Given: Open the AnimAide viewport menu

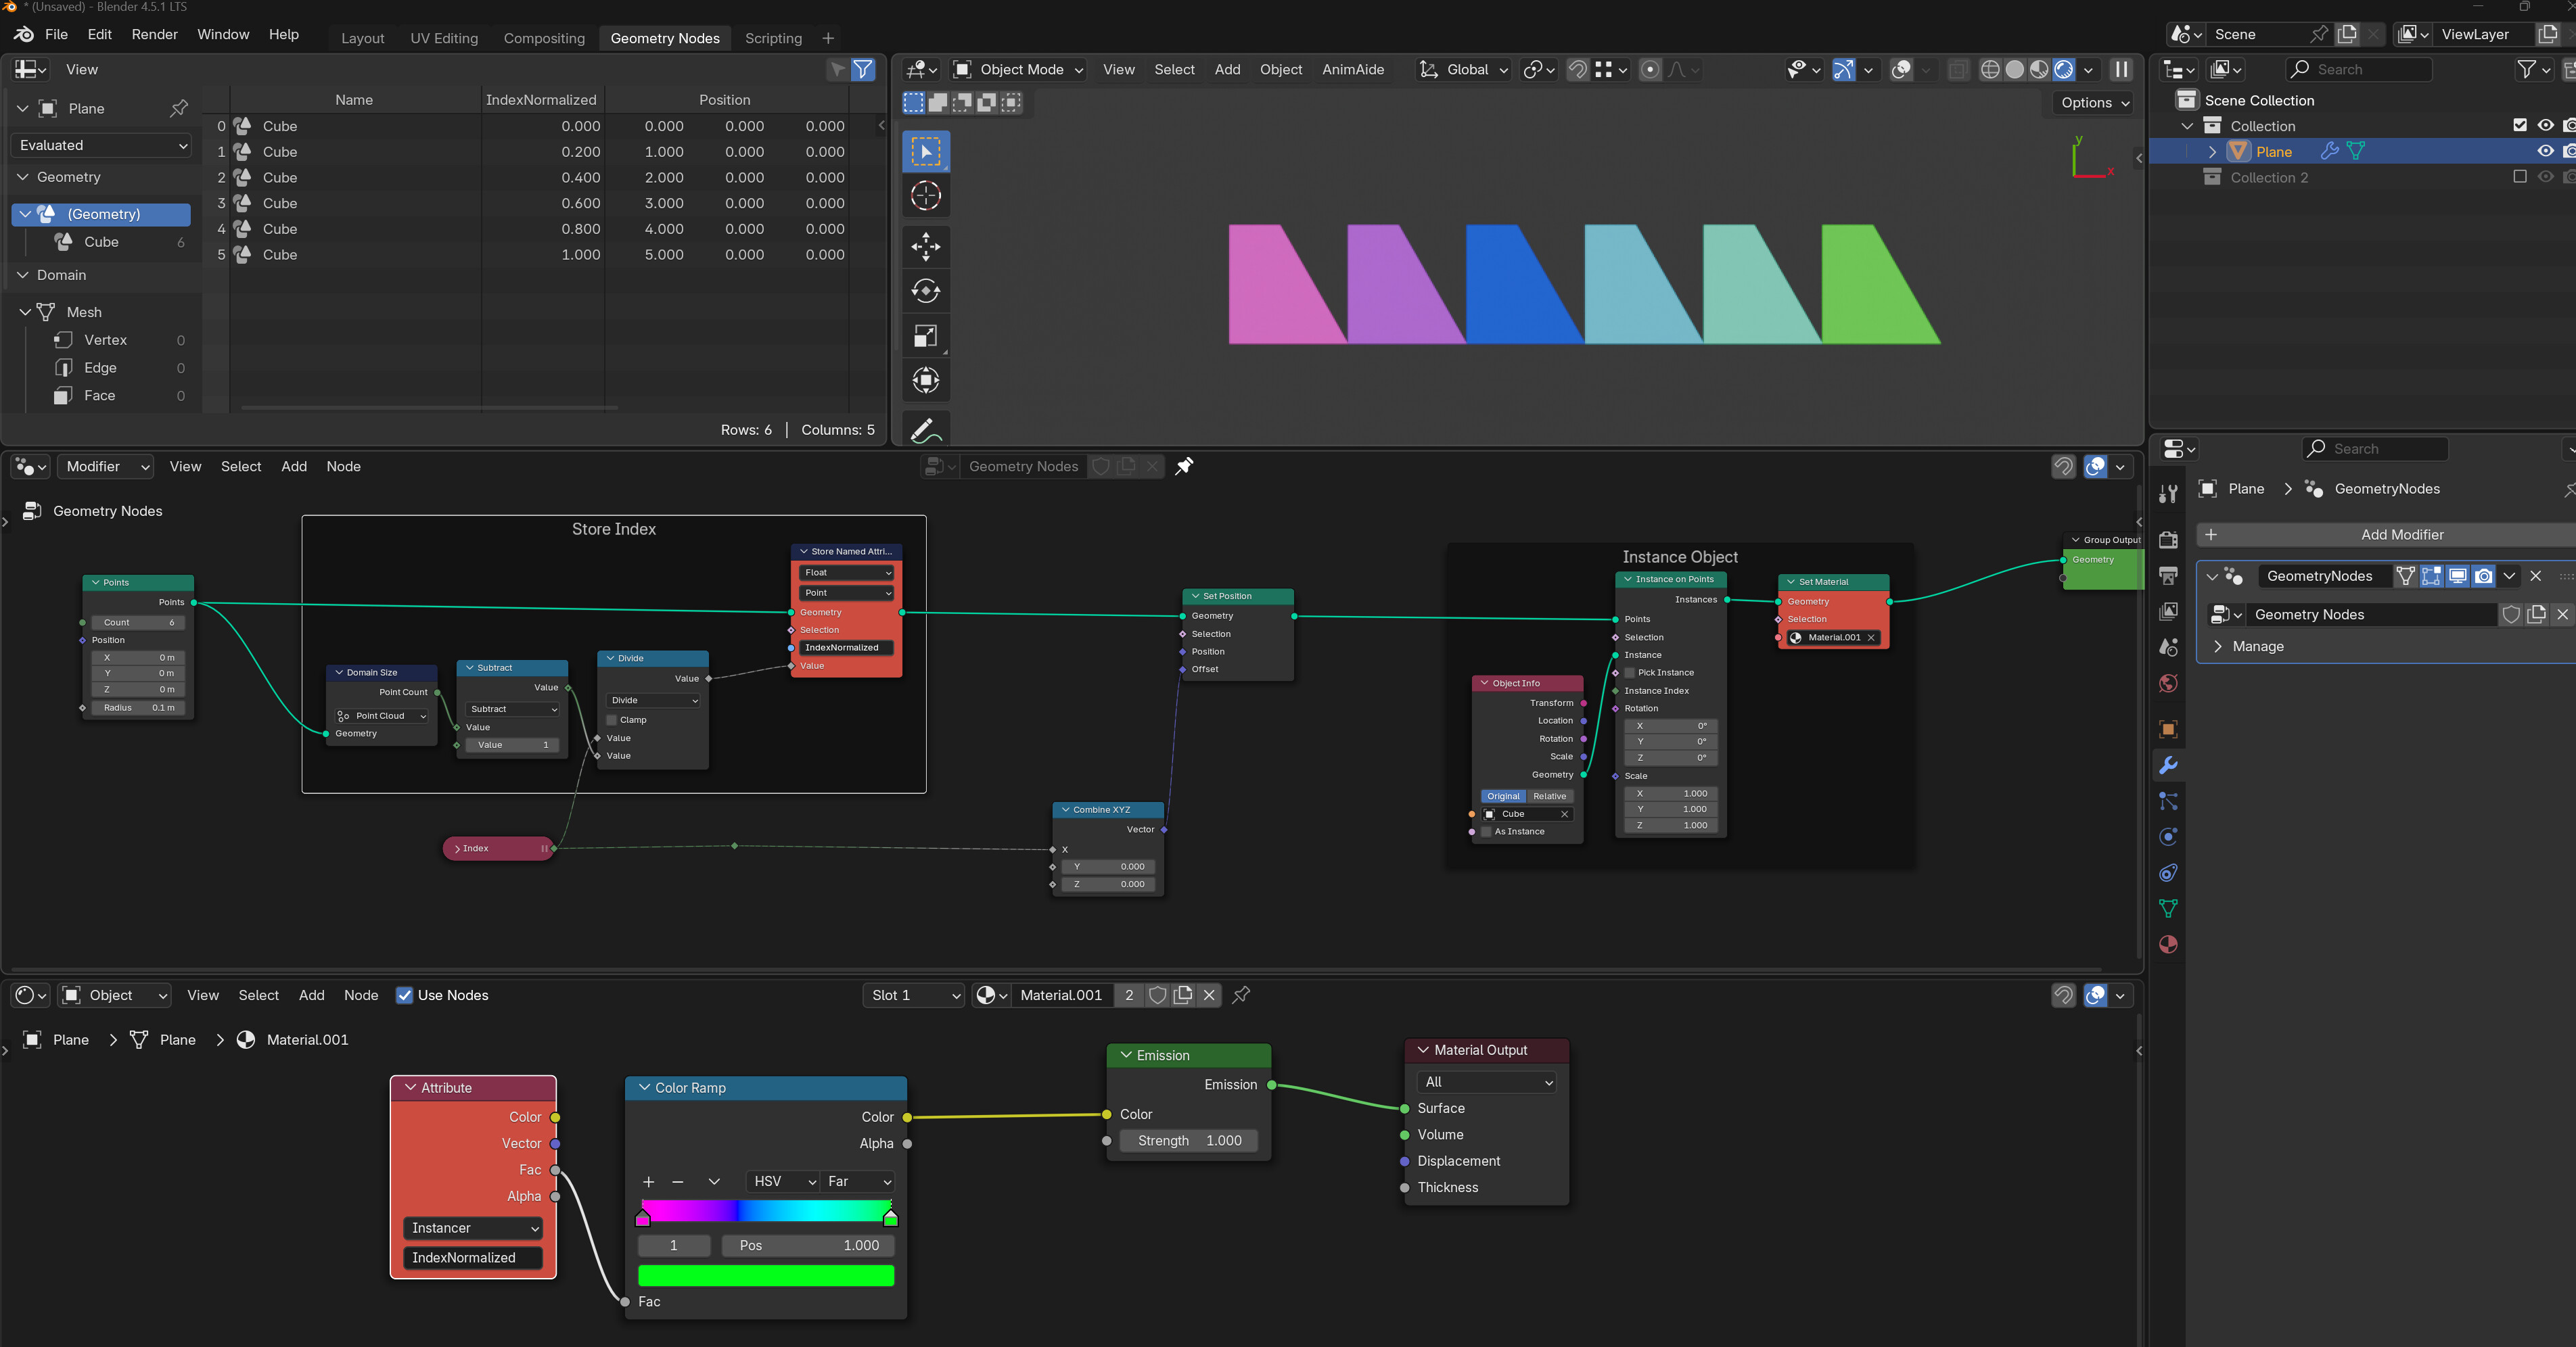Looking at the screenshot, I should click(1353, 69).
